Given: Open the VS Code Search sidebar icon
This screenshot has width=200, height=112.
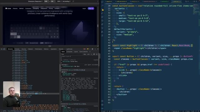Looking at the screenshot, I should tap(102, 6).
